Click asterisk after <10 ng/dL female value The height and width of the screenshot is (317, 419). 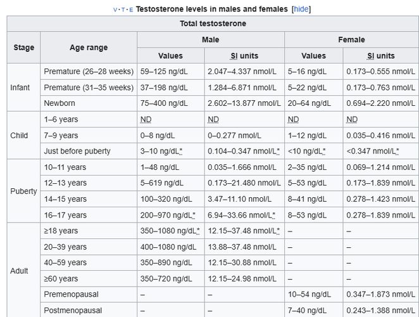pyautogui.click(x=325, y=152)
